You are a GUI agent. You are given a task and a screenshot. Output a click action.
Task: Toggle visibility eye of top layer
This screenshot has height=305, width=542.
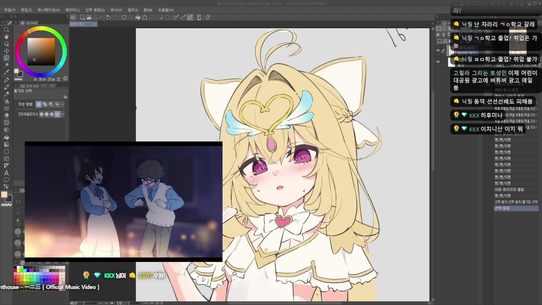[438, 51]
